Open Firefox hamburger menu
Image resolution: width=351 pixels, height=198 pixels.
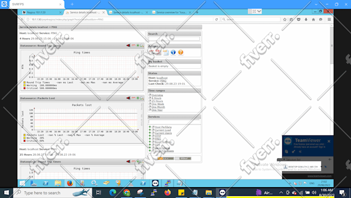click(x=329, y=20)
